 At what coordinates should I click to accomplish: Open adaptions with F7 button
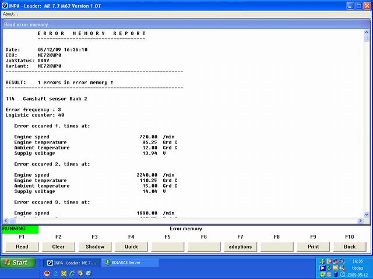[x=240, y=246]
